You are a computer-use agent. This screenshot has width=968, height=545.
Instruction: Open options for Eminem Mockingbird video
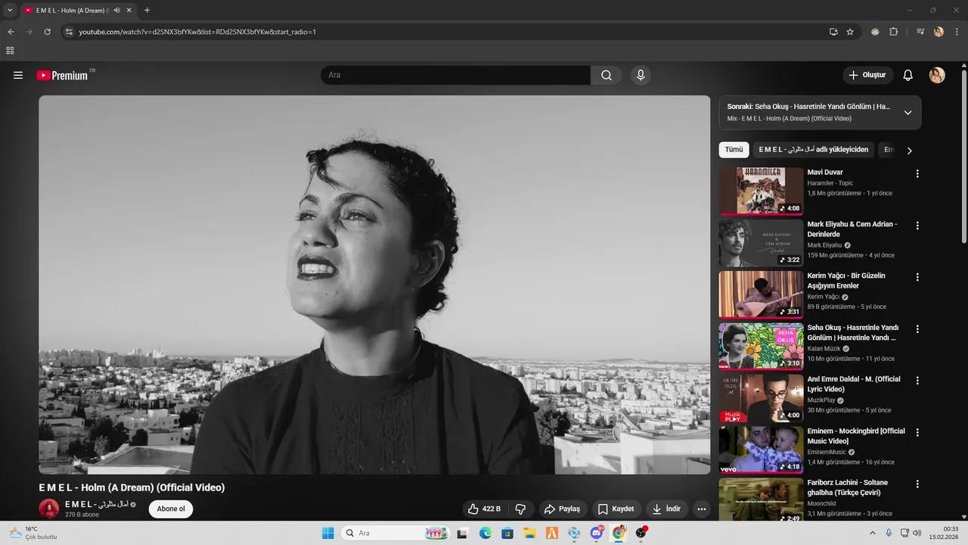pyautogui.click(x=917, y=432)
